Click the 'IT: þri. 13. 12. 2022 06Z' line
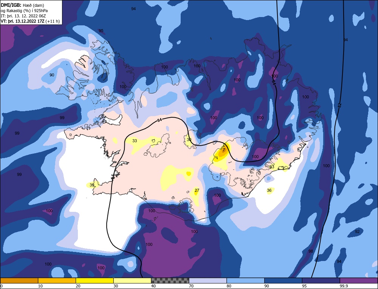The width and height of the screenshot is (378, 289). point(23,16)
